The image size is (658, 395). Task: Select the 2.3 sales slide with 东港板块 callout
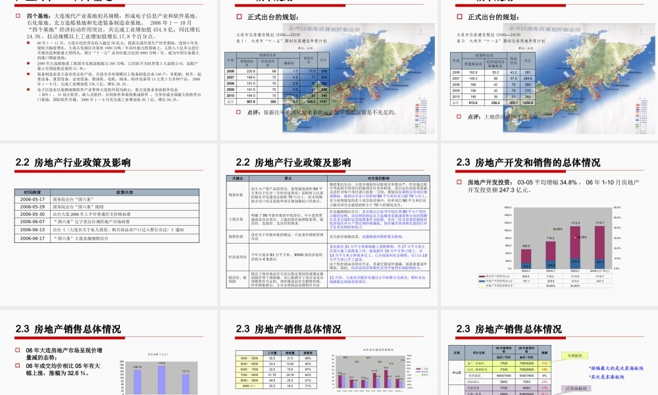click(549, 353)
